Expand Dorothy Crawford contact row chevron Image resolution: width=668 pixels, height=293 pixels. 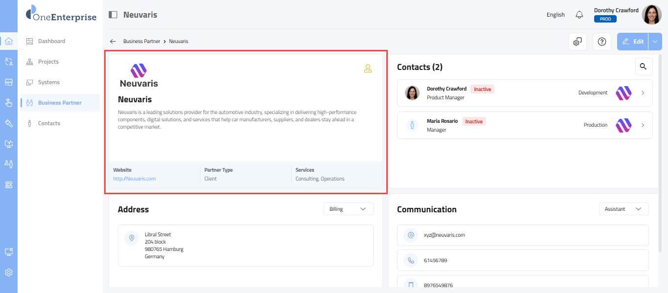pyautogui.click(x=643, y=93)
